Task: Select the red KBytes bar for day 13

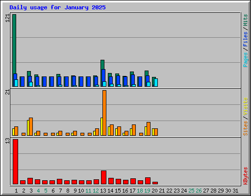Action: (x=103, y=177)
